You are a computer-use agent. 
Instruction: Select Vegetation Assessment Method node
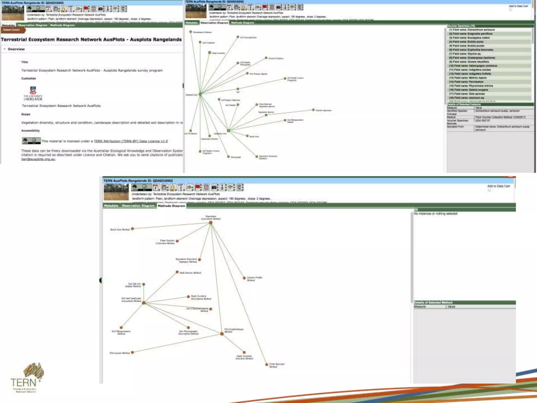click(x=211, y=222)
